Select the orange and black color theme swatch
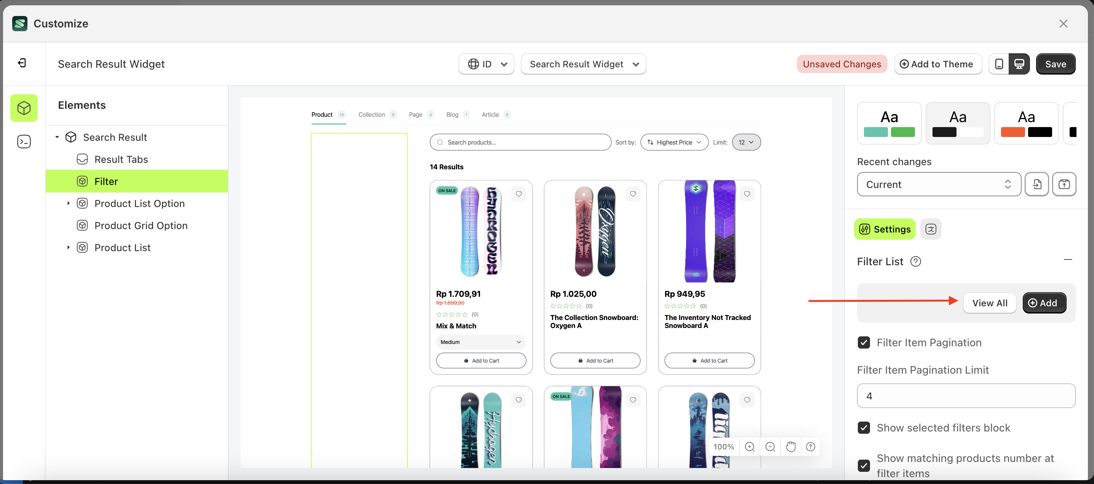1094x484 pixels. 1027,123
